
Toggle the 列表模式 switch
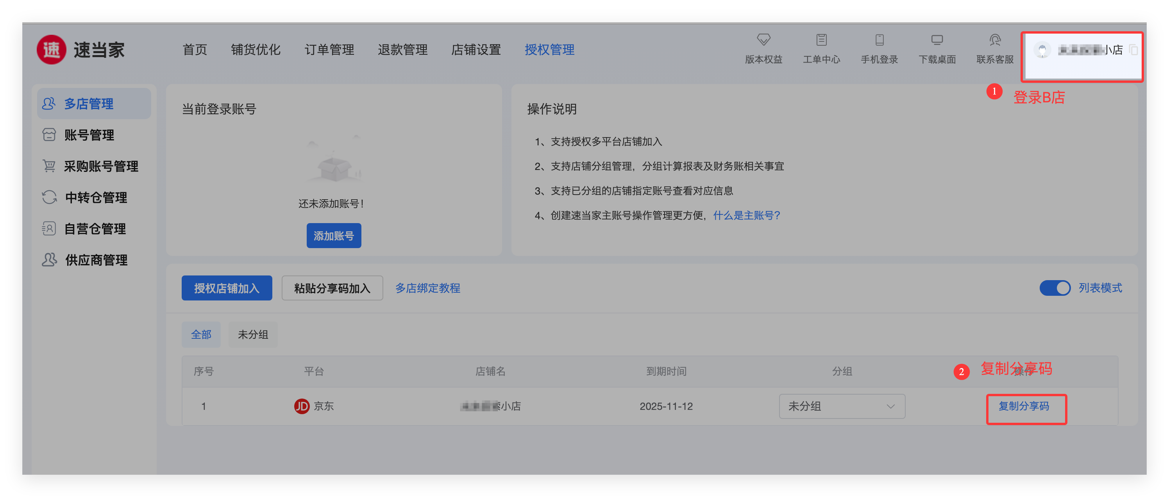click(x=1055, y=288)
